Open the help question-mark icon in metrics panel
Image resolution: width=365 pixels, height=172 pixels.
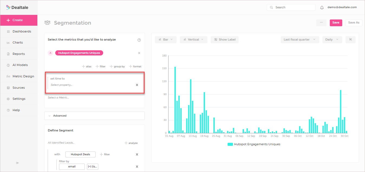pos(139,40)
